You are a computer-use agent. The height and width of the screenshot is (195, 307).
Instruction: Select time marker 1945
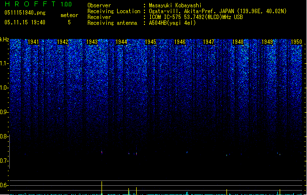click(150, 42)
